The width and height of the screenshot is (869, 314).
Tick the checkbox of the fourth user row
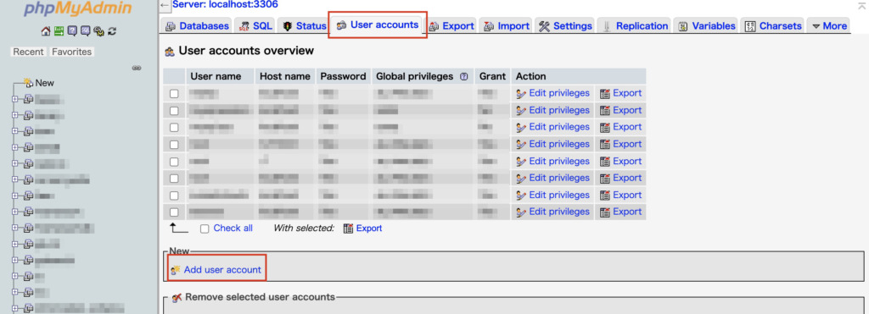tap(174, 144)
